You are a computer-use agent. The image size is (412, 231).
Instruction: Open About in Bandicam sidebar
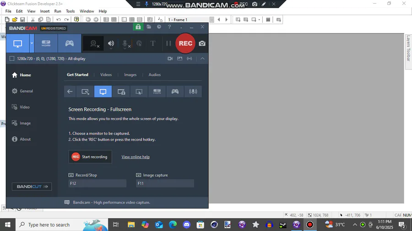pyautogui.click(x=21, y=139)
